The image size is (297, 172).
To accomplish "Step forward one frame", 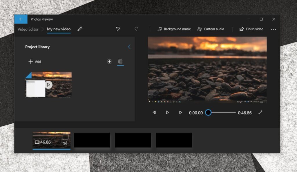I will 180,112.
